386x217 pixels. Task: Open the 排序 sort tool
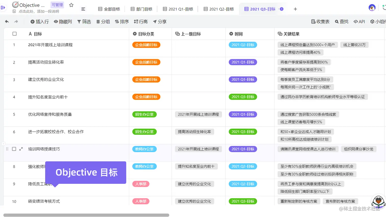point(122,22)
